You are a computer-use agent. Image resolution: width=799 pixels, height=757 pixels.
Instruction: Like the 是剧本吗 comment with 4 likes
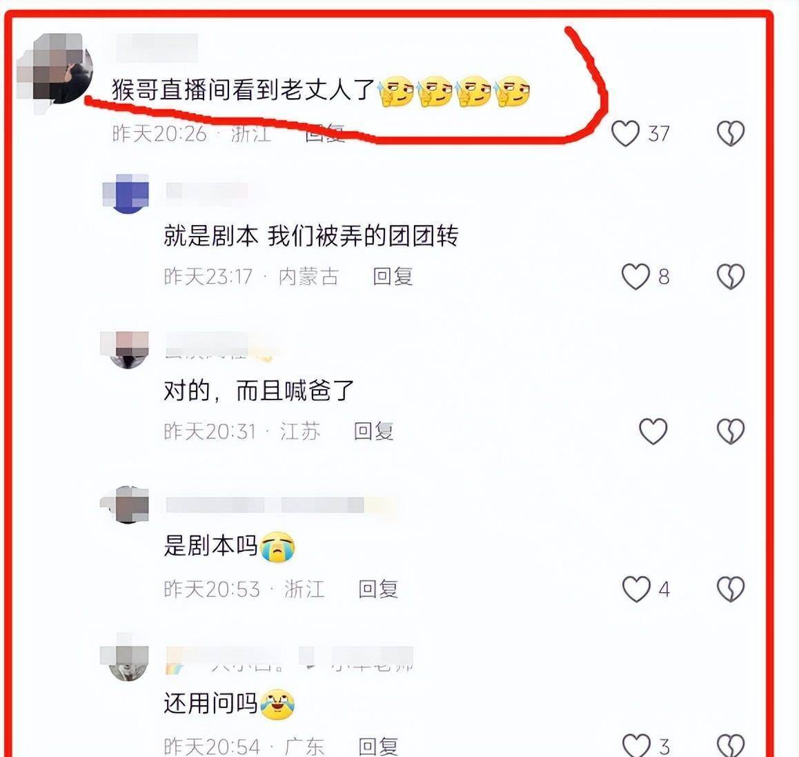click(x=636, y=589)
